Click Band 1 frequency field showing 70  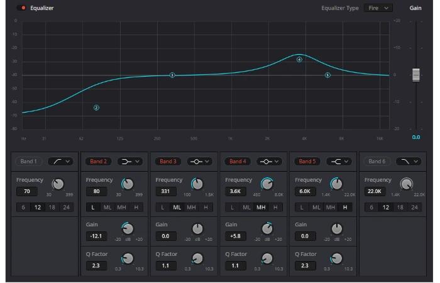pos(26,191)
